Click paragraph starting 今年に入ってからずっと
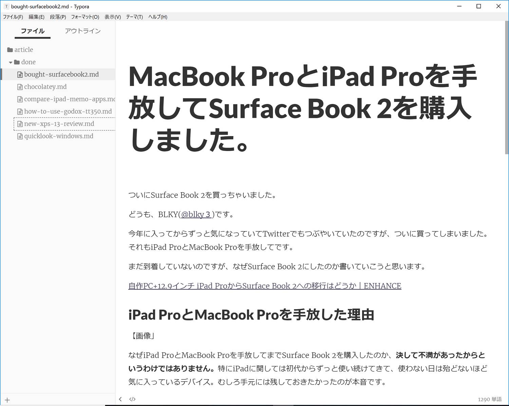Viewport: 509px width, 406px height. [x=308, y=240]
